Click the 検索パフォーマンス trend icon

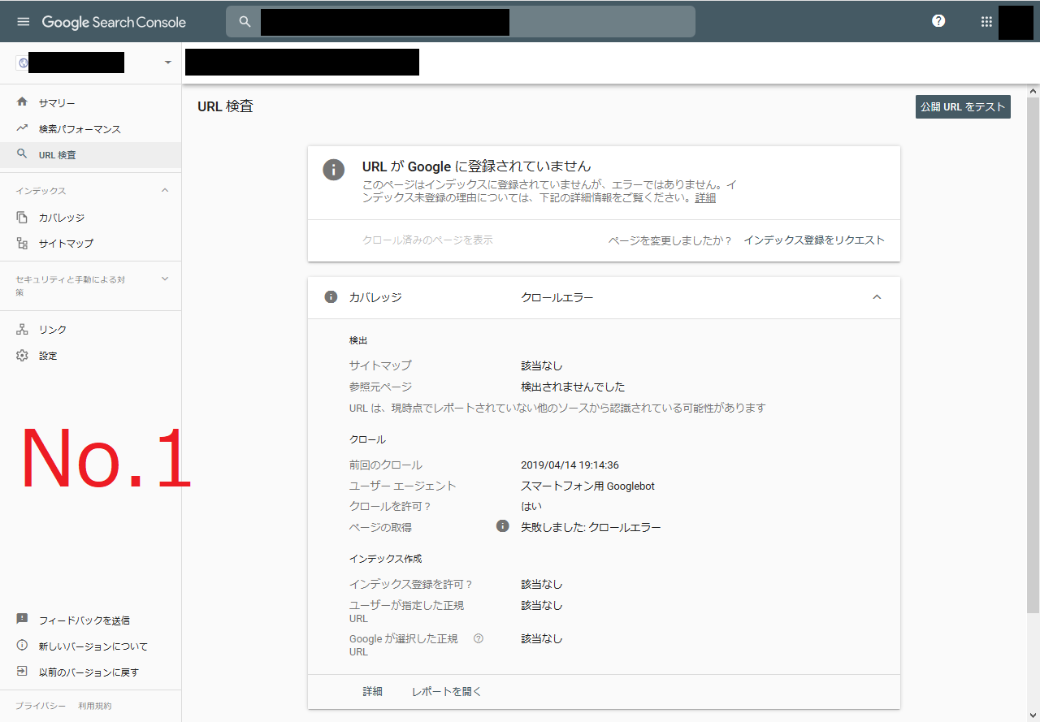[x=22, y=128]
